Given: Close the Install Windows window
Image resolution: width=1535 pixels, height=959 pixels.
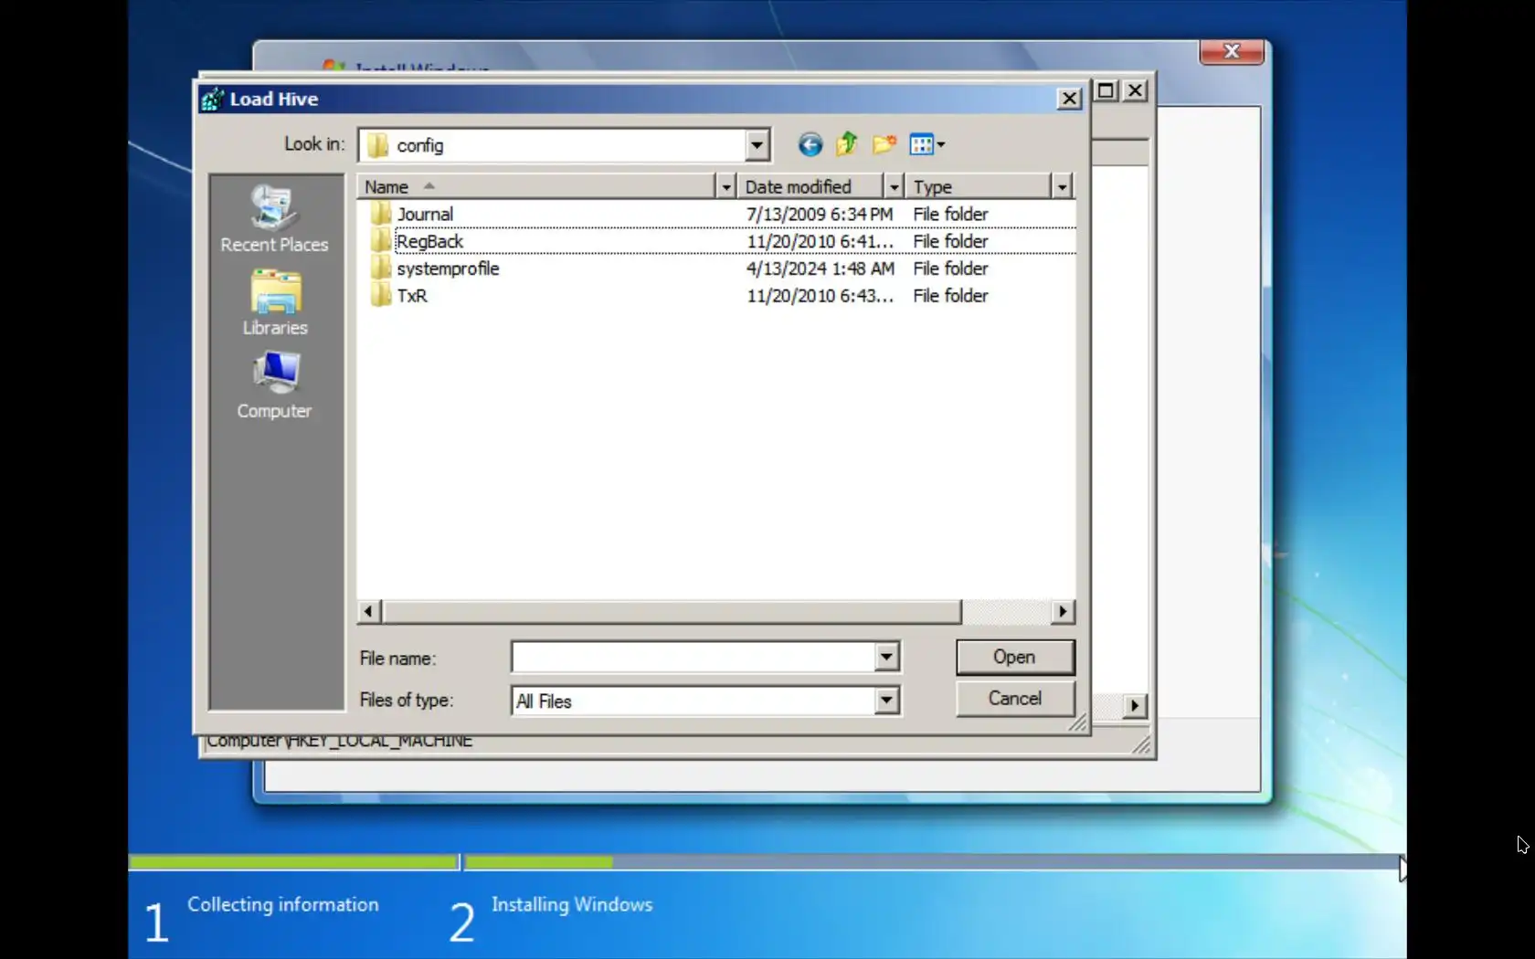Looking at the screenshot, I should [1232, 52].
